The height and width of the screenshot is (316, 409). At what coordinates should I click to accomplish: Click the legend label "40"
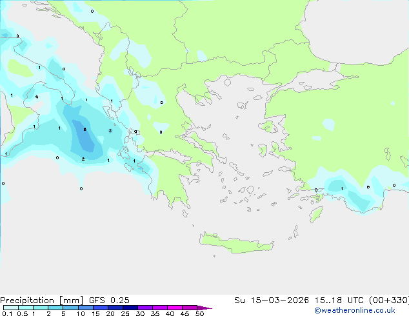[x=170, y=313]
